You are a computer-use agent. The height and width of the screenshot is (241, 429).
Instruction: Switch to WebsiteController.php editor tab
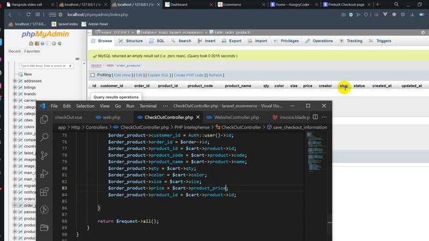233,117
